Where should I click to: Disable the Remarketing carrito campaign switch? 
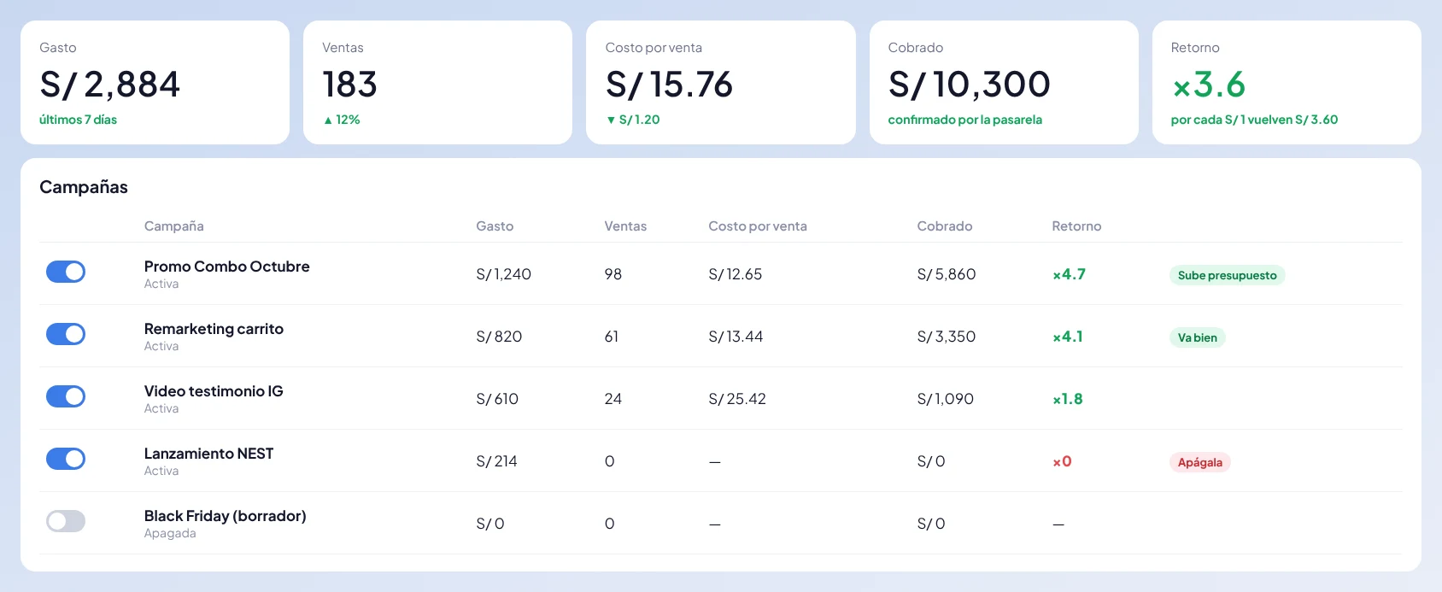[x=66, y=334]
